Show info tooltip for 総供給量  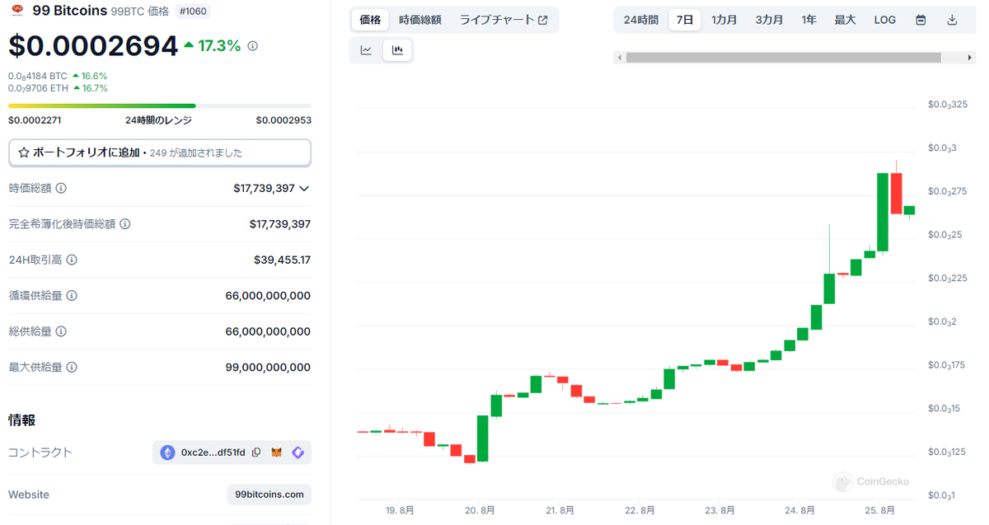[61, 331]
